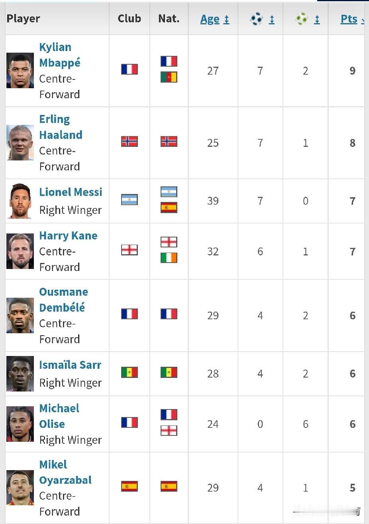Screen dimensions: 369x524
Task: Open Ousmane Dembélé's player profile link
Action: click(63, 299)
